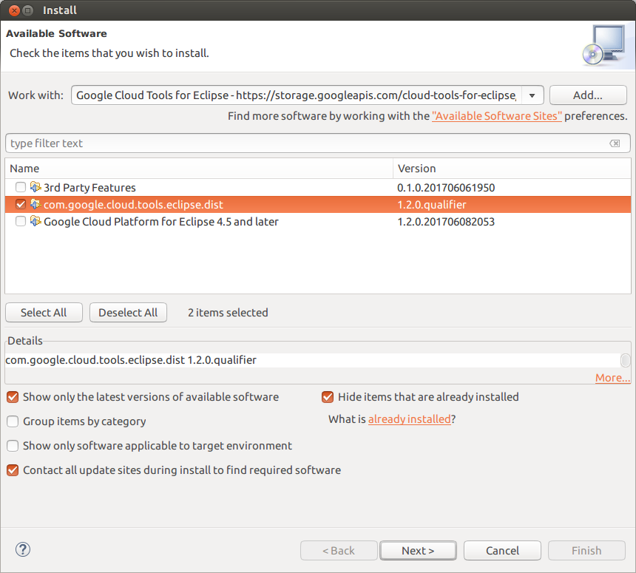Open the Work with dropdown arrow

tap(532, 95)
